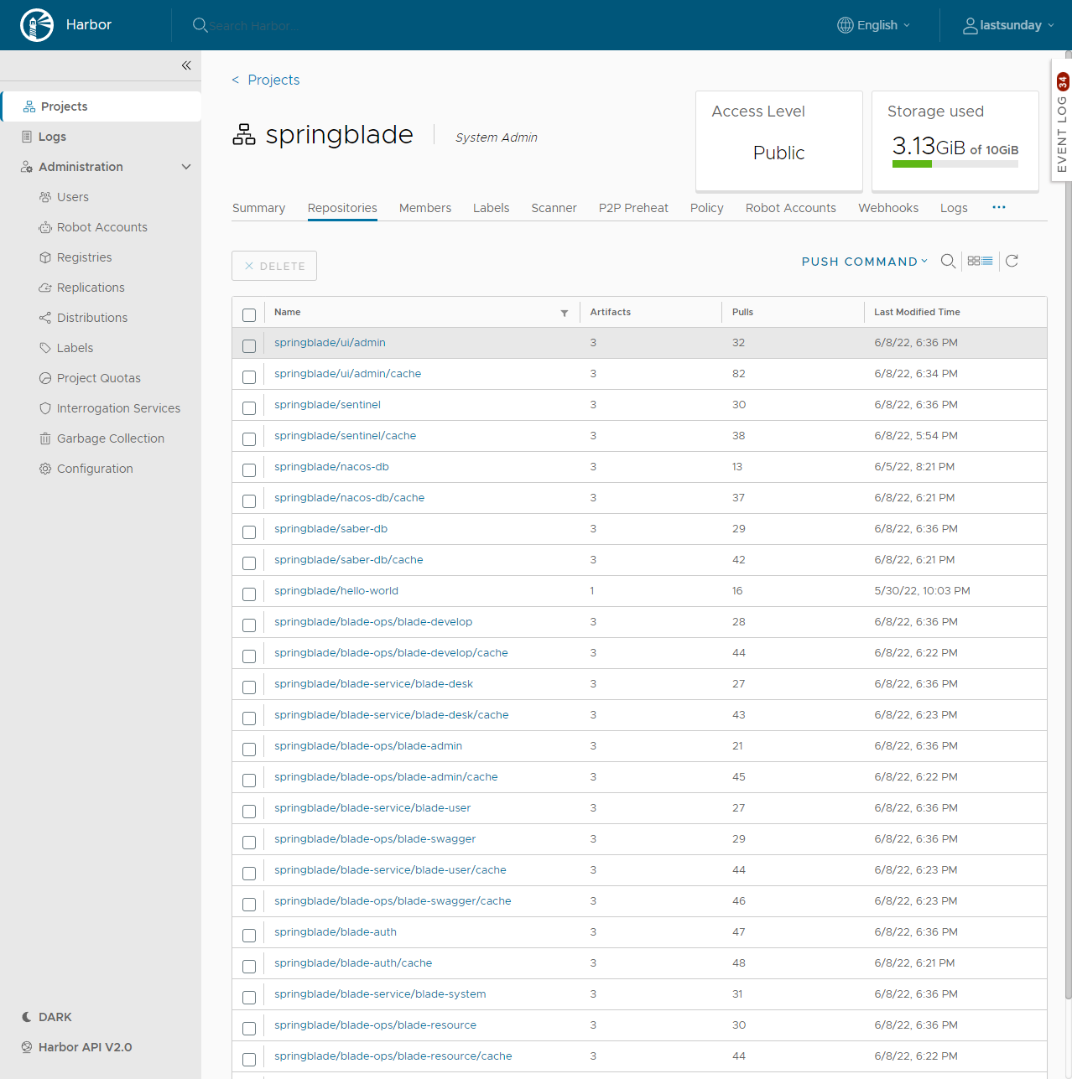Open the more tabs ellipsis menu

[x=998, y=207]
